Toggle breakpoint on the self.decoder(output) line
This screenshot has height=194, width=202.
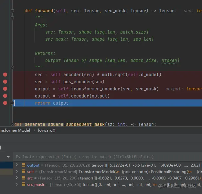click(x=5, y=96)
